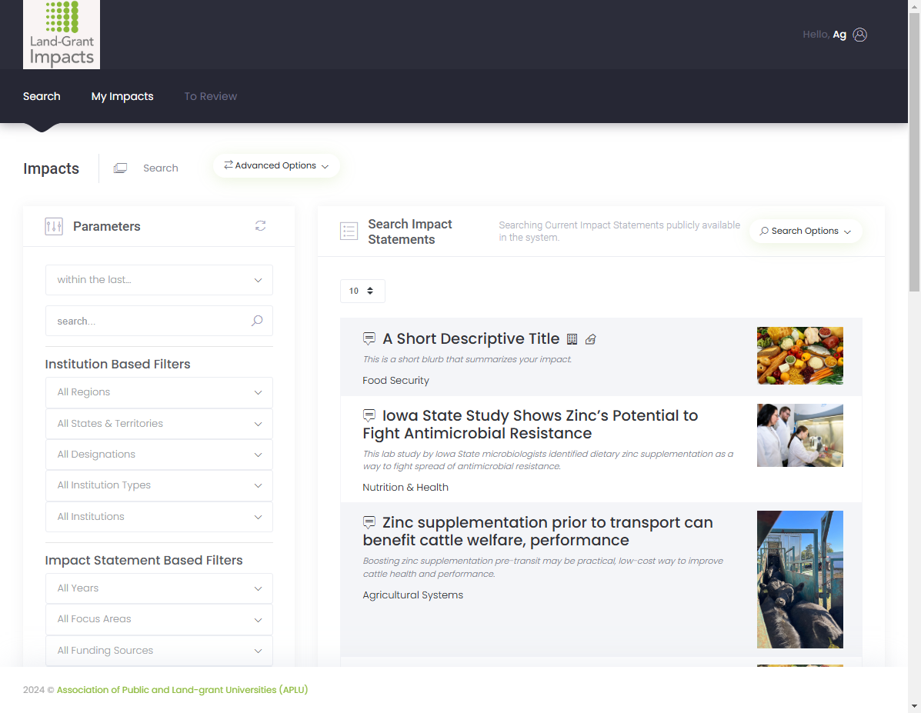The height and width of the screenshot is (713, 921).
Task: Open the All Funding Sources dropdown
Action: point(159,651)
